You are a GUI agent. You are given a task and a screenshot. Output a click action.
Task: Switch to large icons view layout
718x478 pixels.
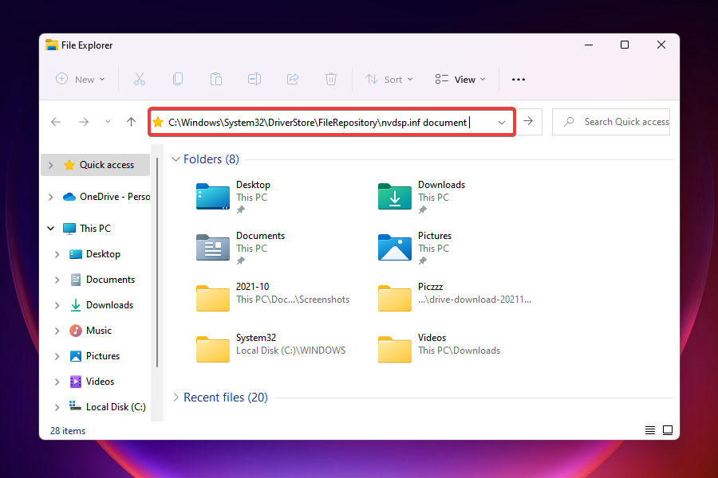[668, 429]
